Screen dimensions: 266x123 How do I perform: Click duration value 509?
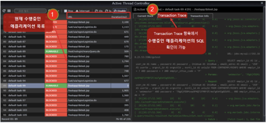[126, 51]
